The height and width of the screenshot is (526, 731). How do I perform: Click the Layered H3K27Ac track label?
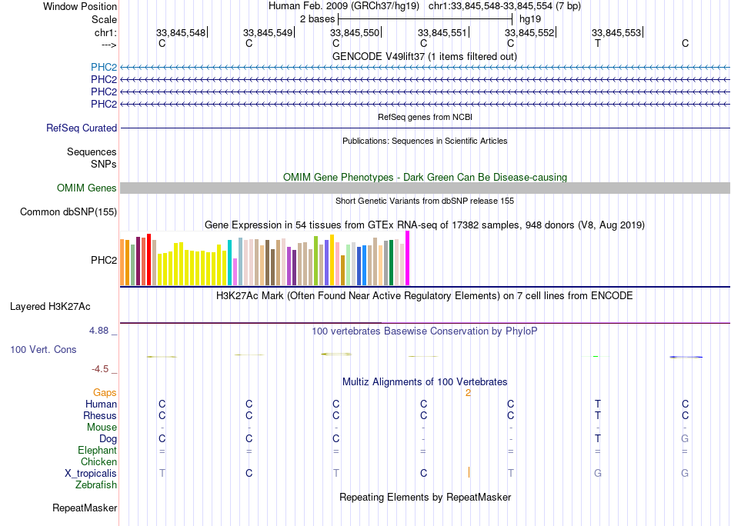coord(50,307)
